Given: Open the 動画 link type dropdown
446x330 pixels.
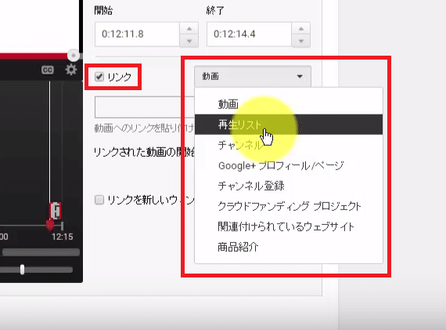Looking at the screenshot, I should tap(253, 76).
